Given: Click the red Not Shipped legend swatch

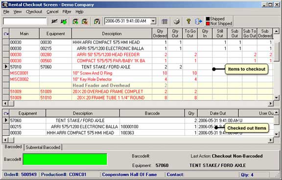Looking at the screenshot, I should tap(208, 23).
